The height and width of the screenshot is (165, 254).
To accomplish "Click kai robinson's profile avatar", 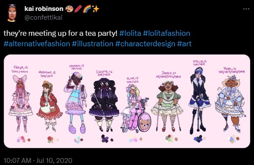I will [12, 13].
